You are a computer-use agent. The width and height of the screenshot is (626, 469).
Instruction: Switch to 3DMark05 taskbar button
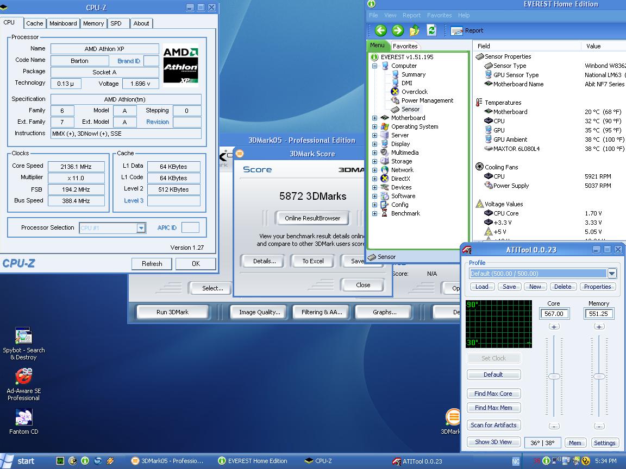(168, 461)
